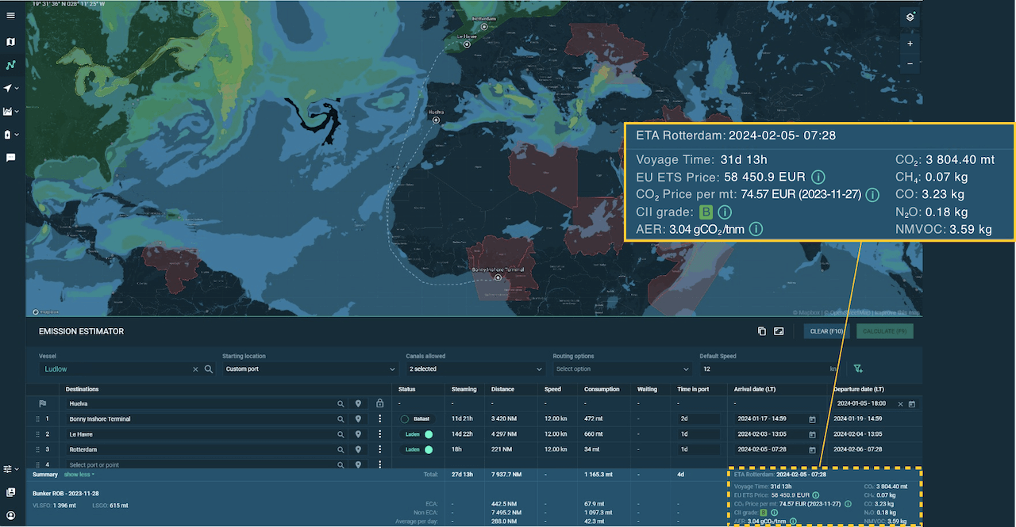Zoom out on the map
Screen dimensions: 1016x527
(x=910, y=63)
